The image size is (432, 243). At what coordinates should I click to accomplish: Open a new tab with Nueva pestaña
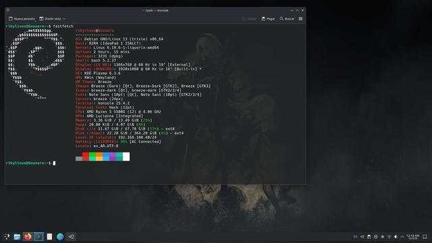tap(22, 19)
